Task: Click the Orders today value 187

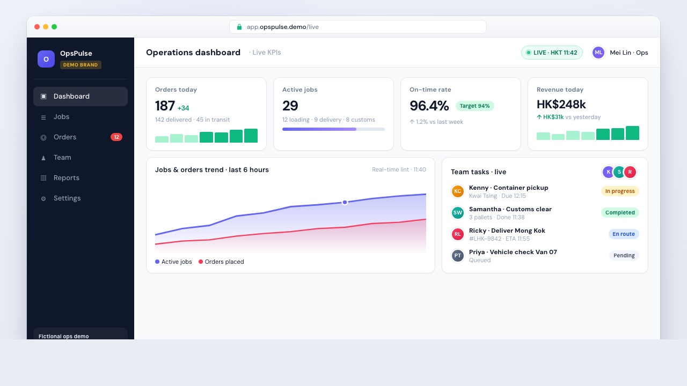Action: click(x=165, y=106)
